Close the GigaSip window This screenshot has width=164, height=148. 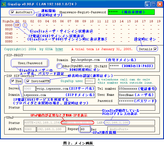pos(160,4)
